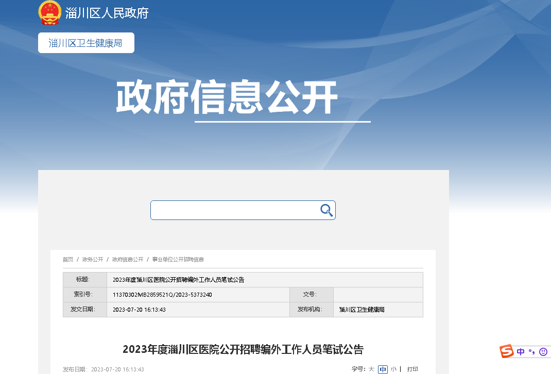Toggle Chinese/English 中 input mode icon
Image resolution: width=551 pixels, height=374 pixels.
521,351
